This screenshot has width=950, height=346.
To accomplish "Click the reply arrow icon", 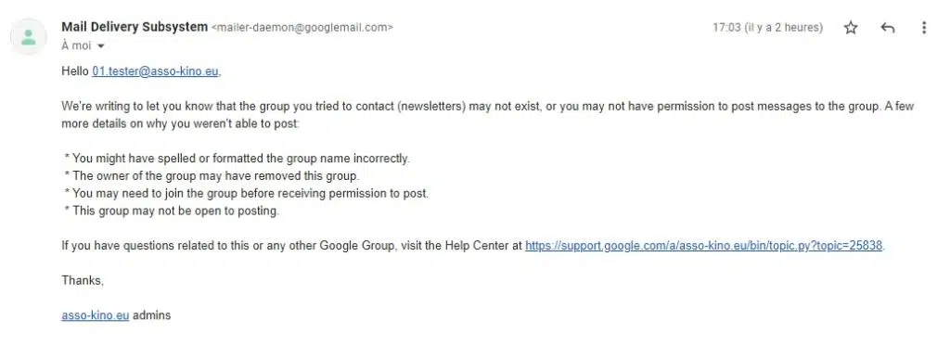I will coord(888,28).
